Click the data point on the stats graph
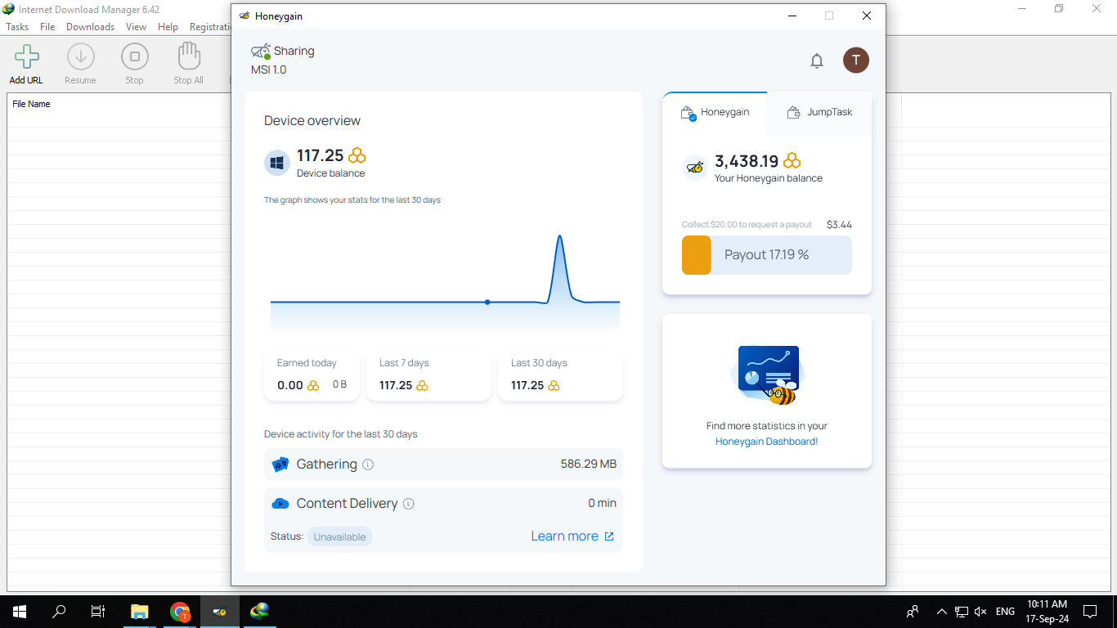The image size is (1117, 628). pos(487,302)
